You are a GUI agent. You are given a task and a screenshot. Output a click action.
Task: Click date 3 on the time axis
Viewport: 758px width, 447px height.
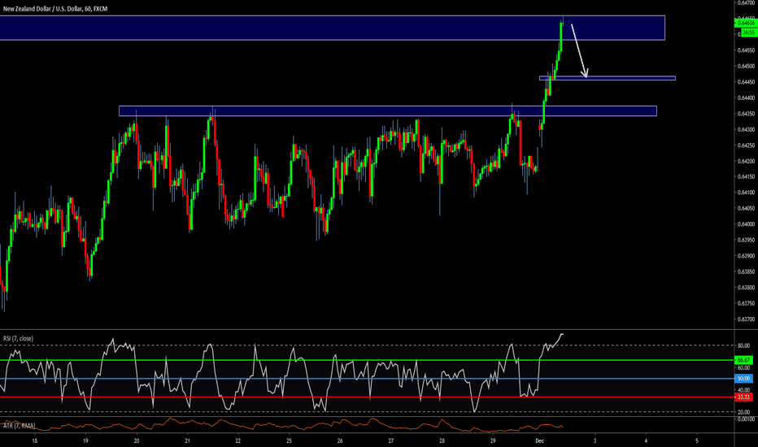click(595, 440)
